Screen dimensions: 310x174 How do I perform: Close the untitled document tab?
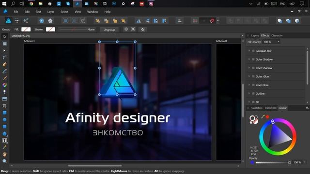pyautogui.click(x=242, y=35)
